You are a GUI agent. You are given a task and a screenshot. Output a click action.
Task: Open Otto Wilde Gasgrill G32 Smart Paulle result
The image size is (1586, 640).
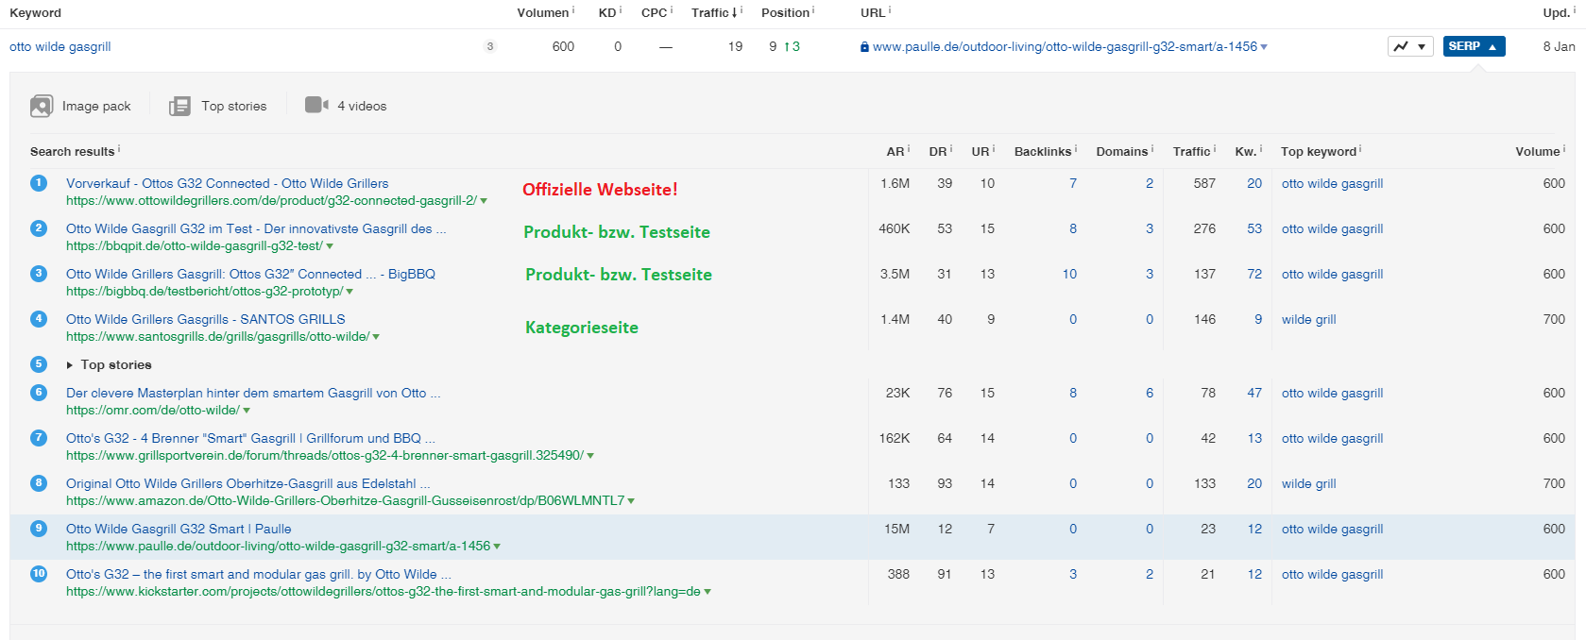coord(179,529)
